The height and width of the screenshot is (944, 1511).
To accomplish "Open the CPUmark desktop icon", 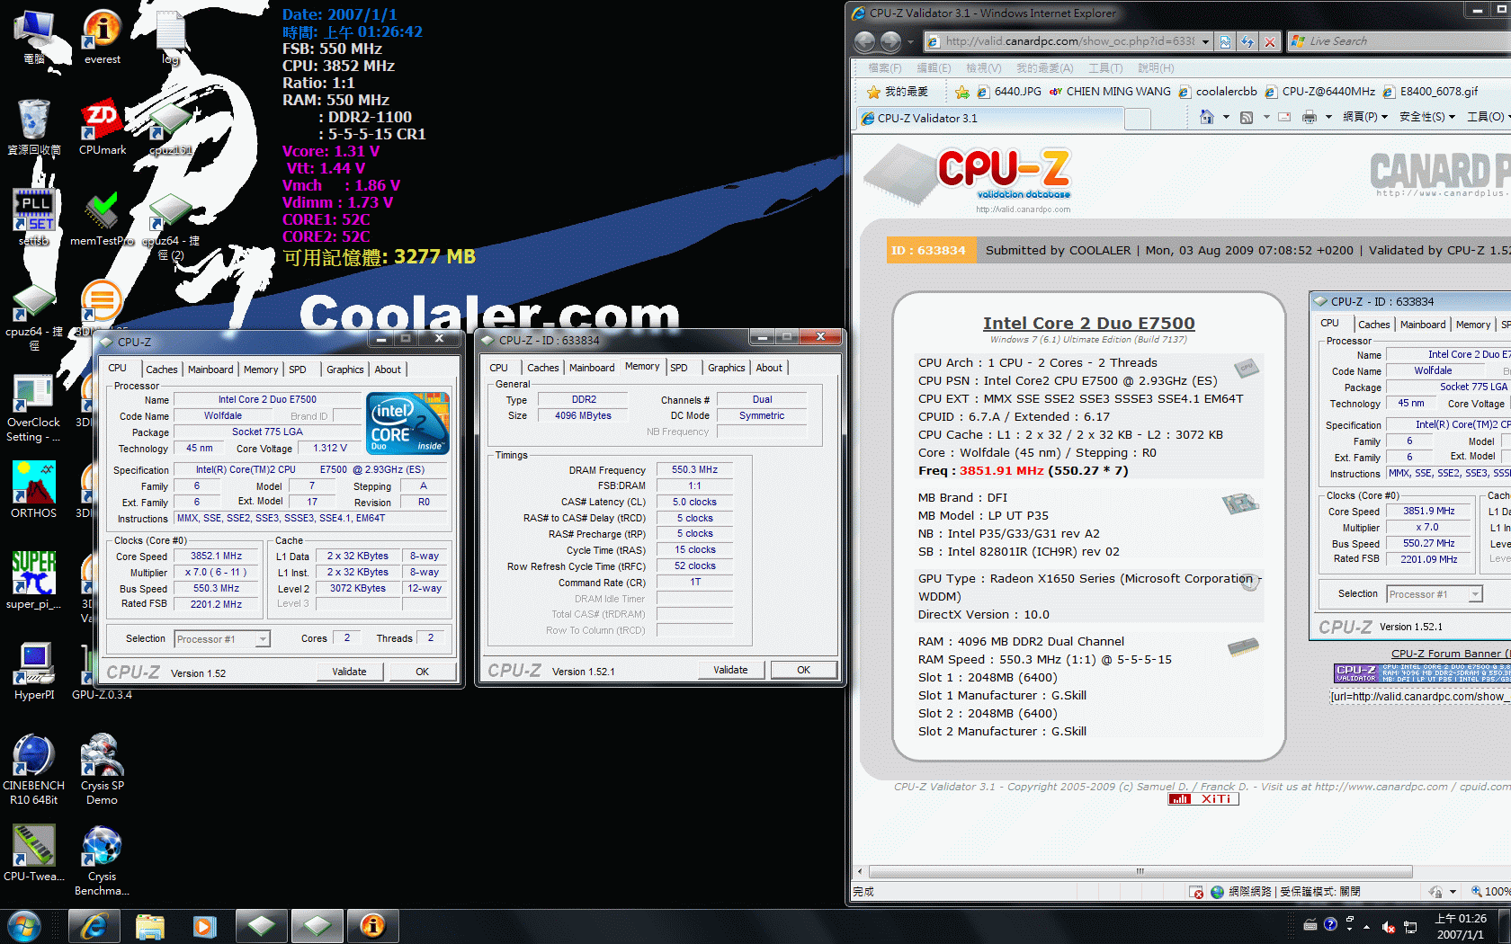I will pos(102,127).
